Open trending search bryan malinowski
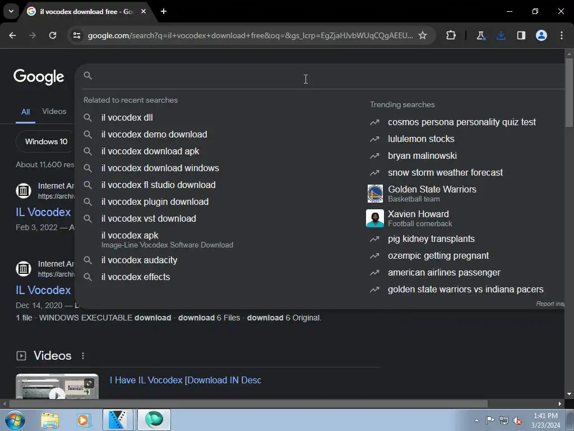 pyautogui.click(x=422, y=156)
